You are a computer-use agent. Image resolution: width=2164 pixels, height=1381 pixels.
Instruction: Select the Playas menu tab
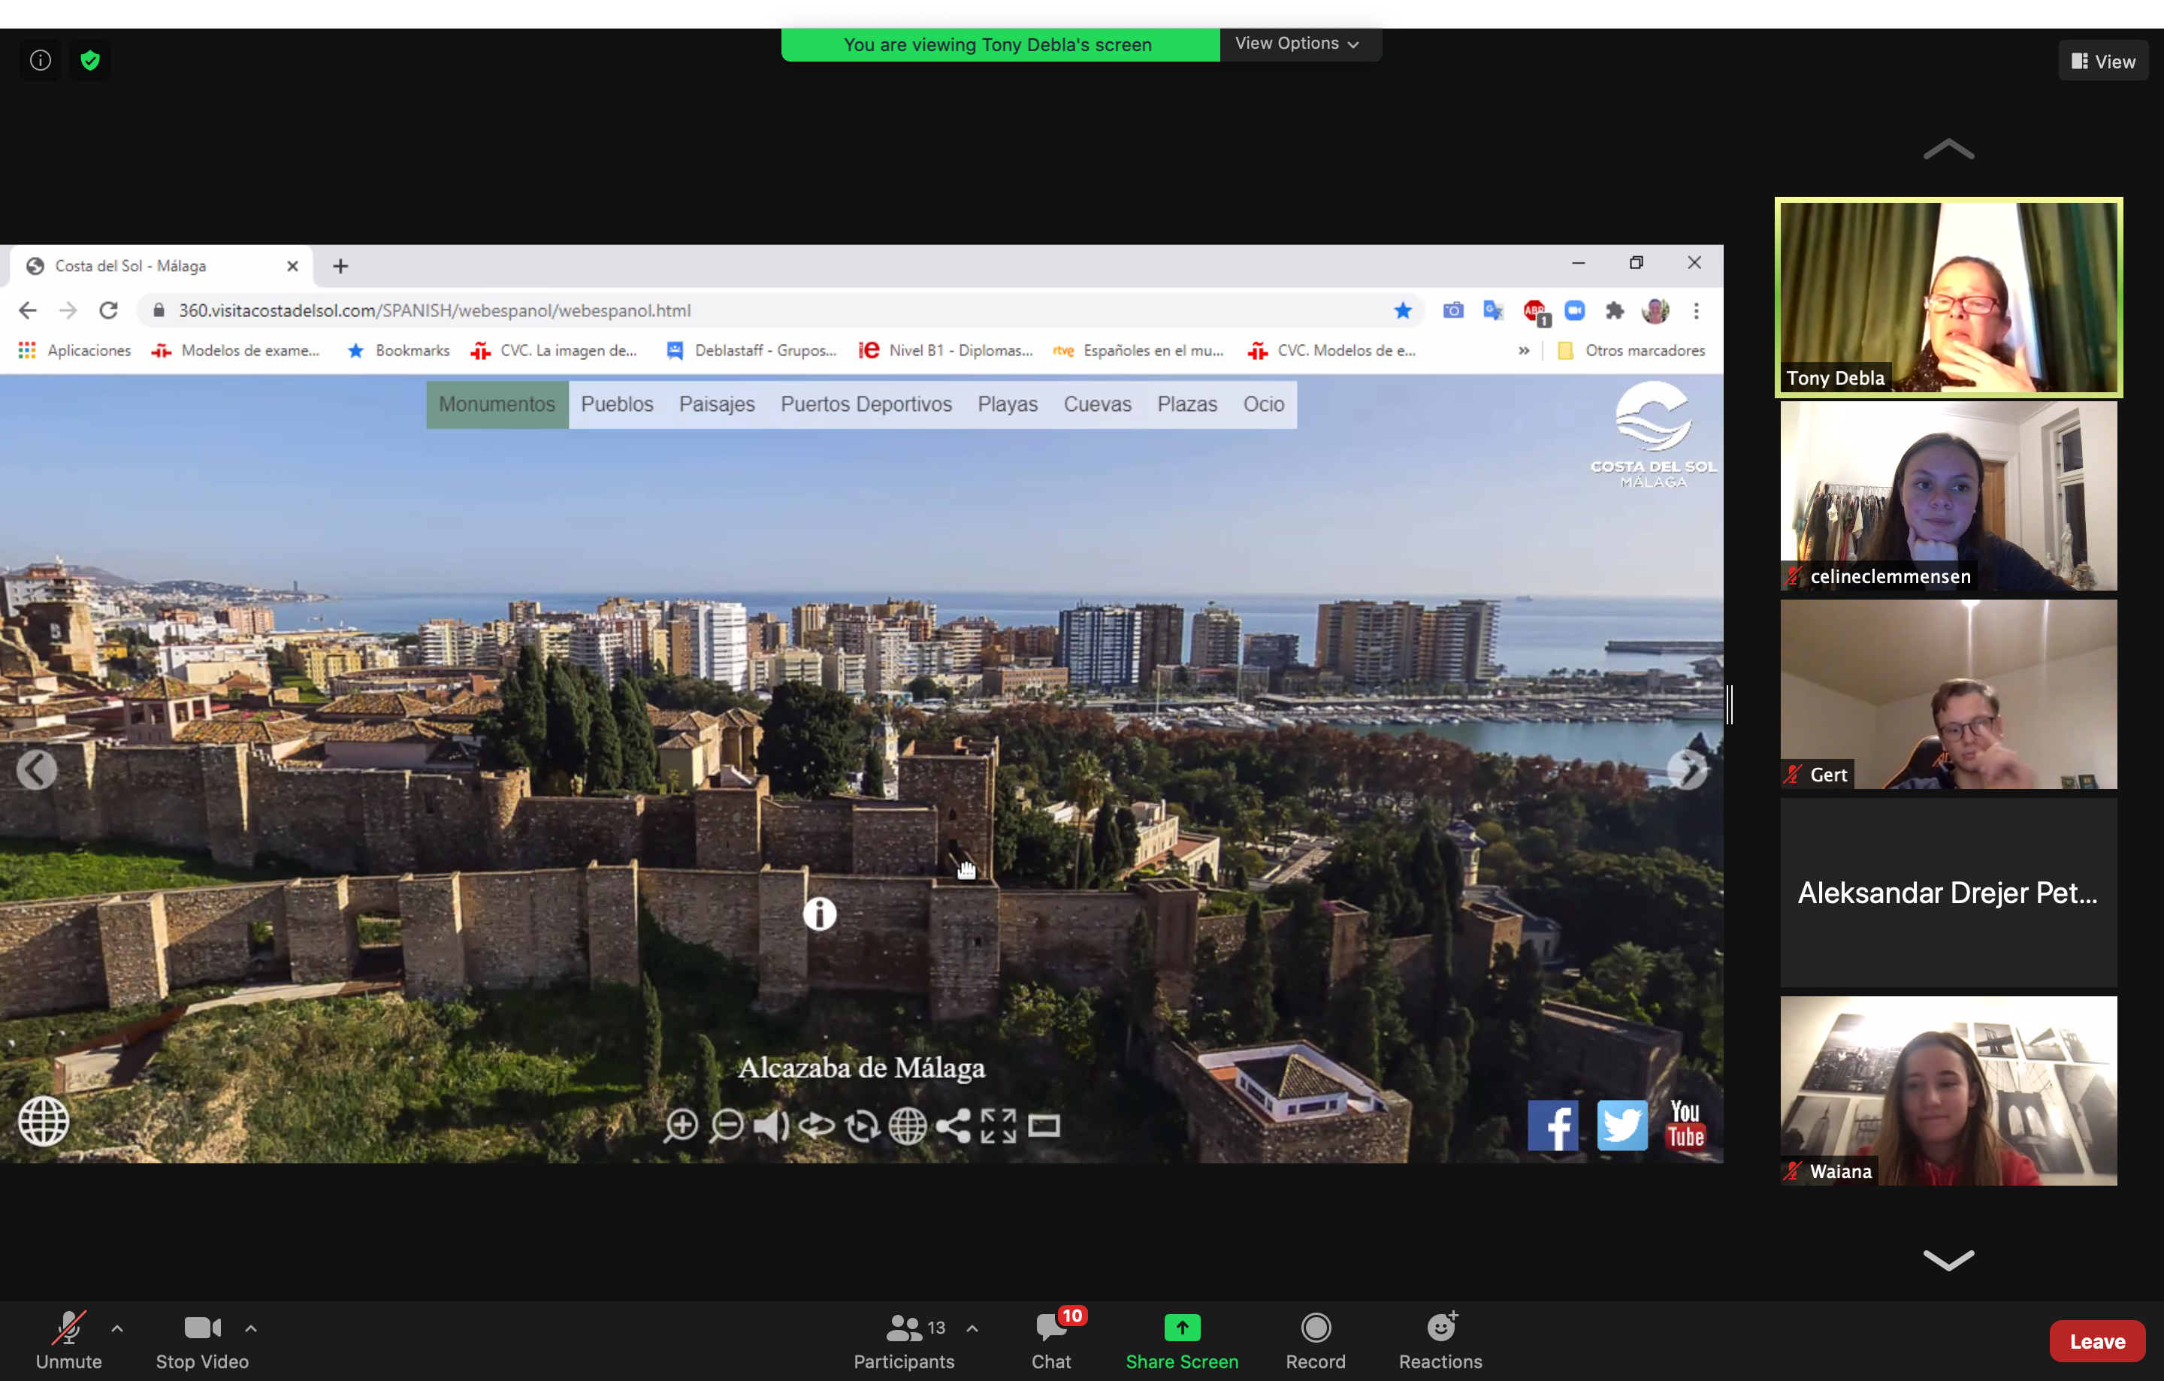tap(1008, 404)
